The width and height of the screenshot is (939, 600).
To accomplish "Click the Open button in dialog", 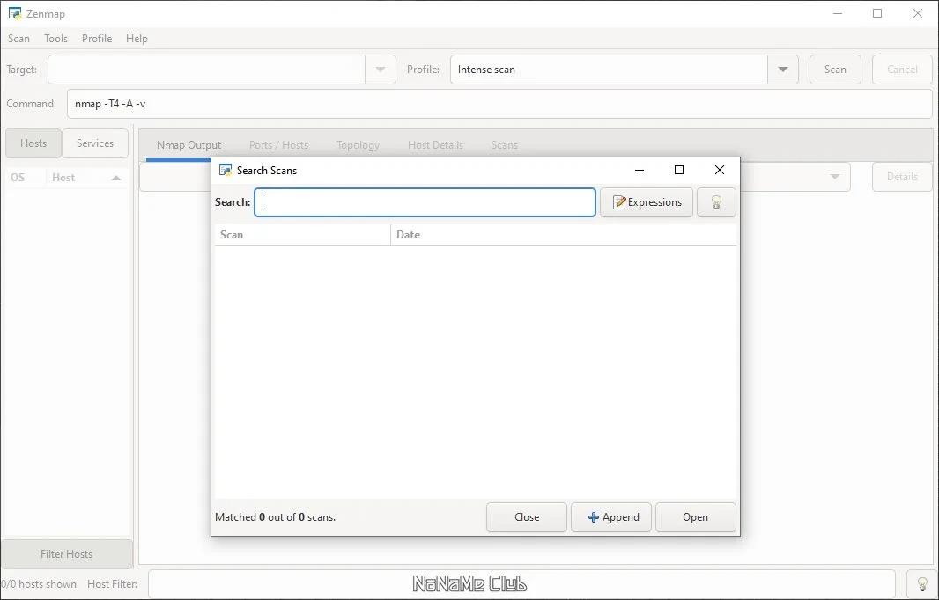I will tap(695, 516).
